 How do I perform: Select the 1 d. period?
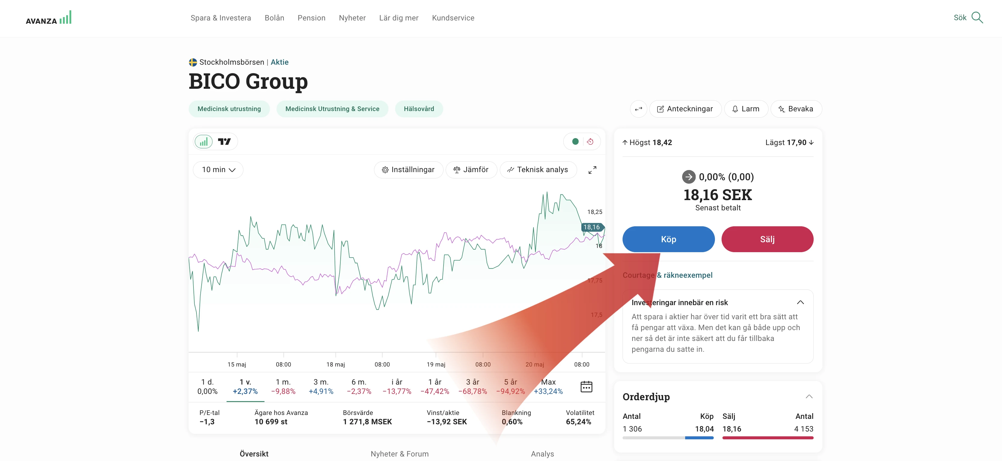point(207,387)
